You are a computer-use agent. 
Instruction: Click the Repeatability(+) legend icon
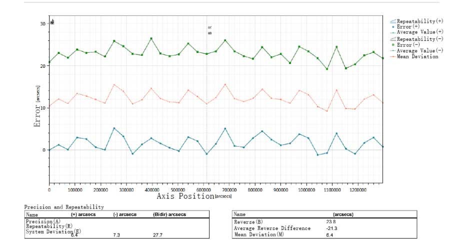pyautogui.click(x=392, y=21)
